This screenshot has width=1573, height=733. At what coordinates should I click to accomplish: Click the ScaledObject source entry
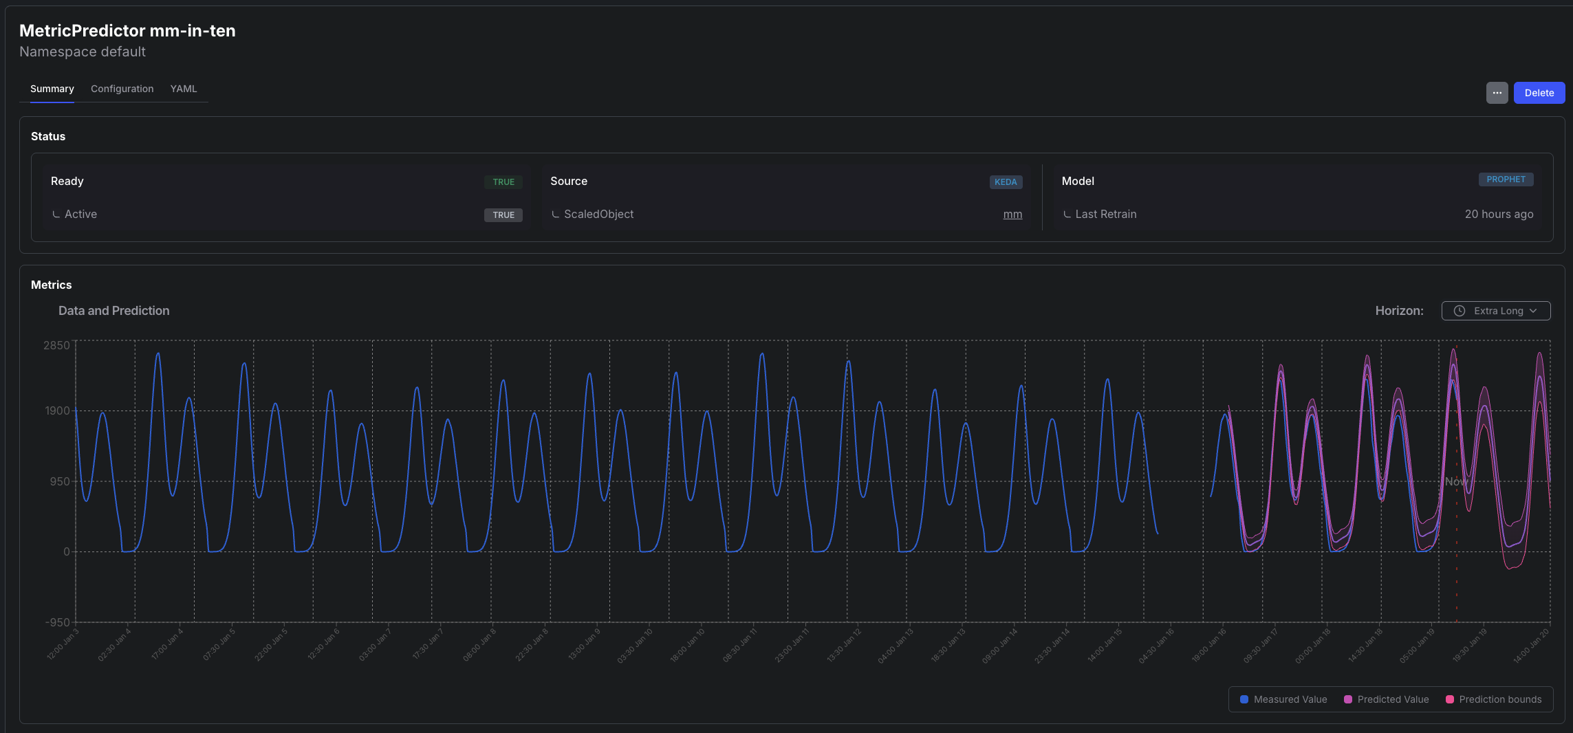[x=599, y=214]
